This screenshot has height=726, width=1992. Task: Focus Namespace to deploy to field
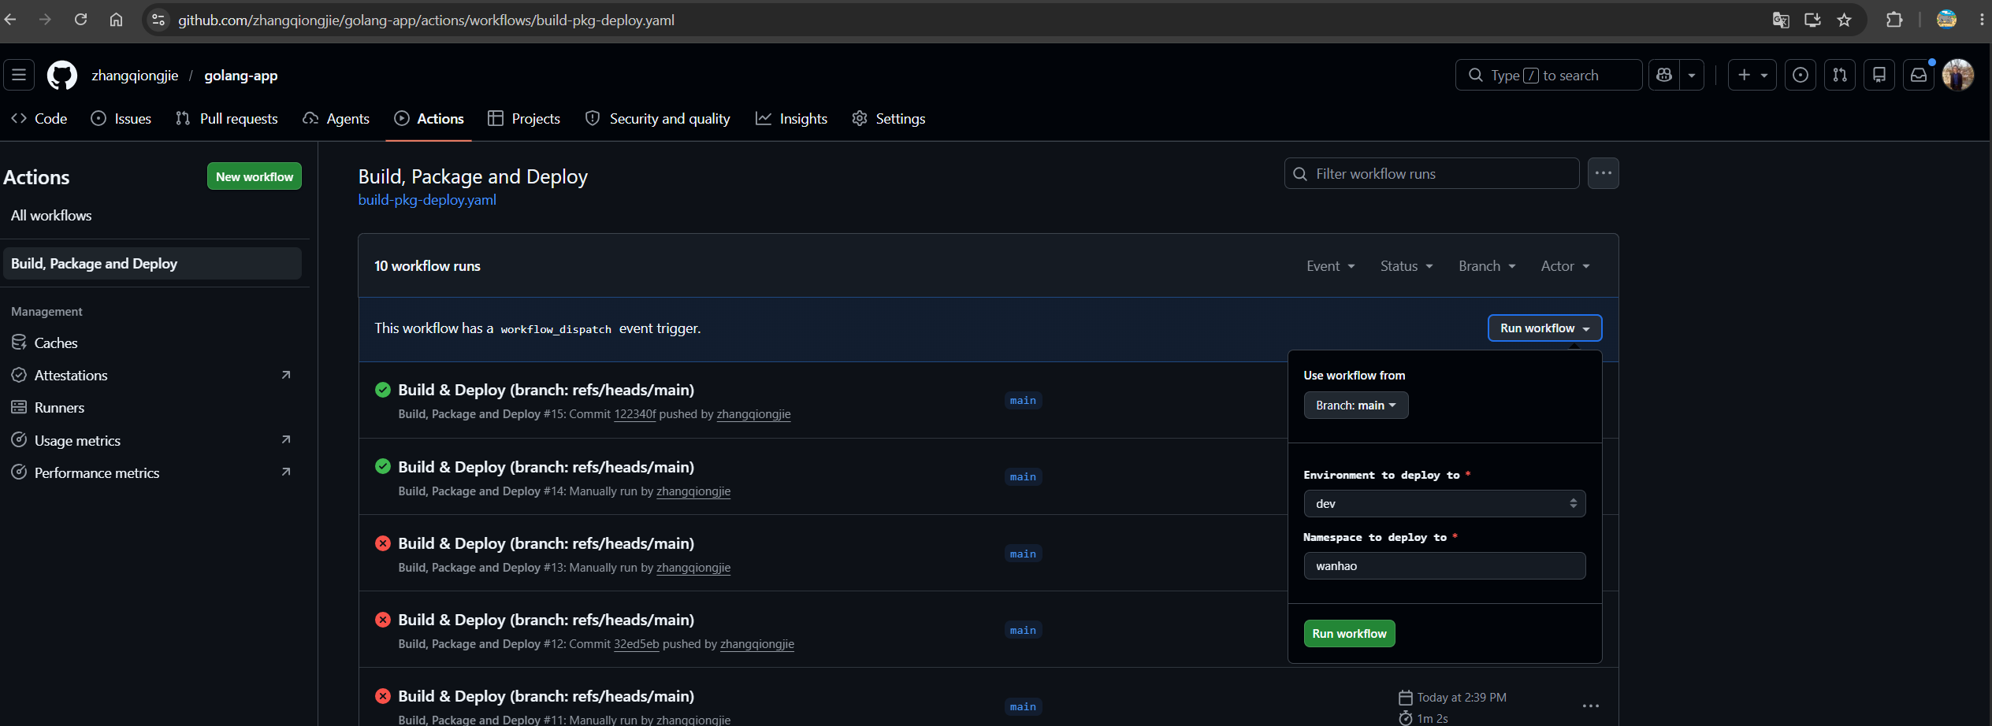1444,566
